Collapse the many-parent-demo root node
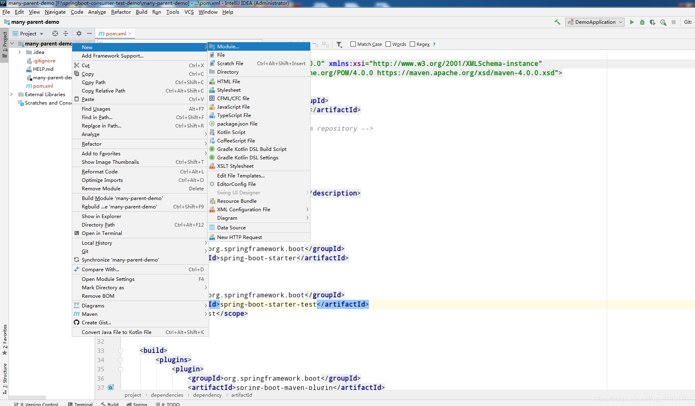This screenshot has width=695, height=406. click(12, 43)
